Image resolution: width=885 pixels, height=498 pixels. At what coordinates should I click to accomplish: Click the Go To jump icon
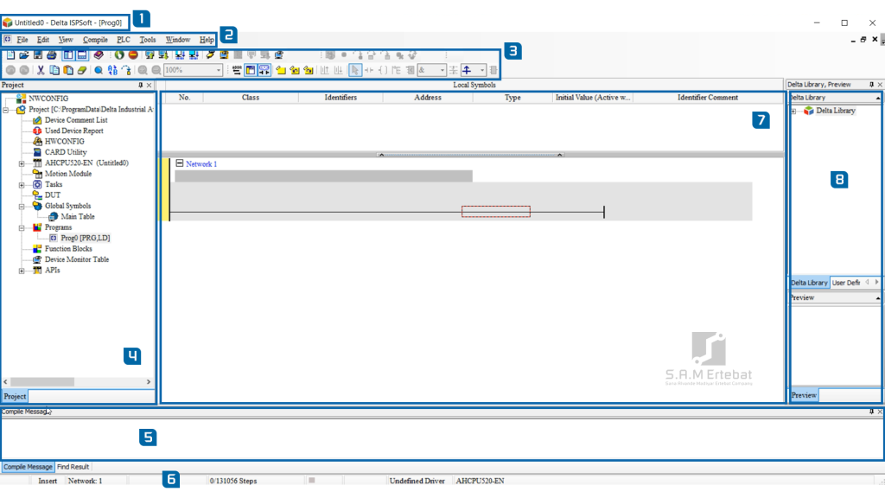coord(126,70)
